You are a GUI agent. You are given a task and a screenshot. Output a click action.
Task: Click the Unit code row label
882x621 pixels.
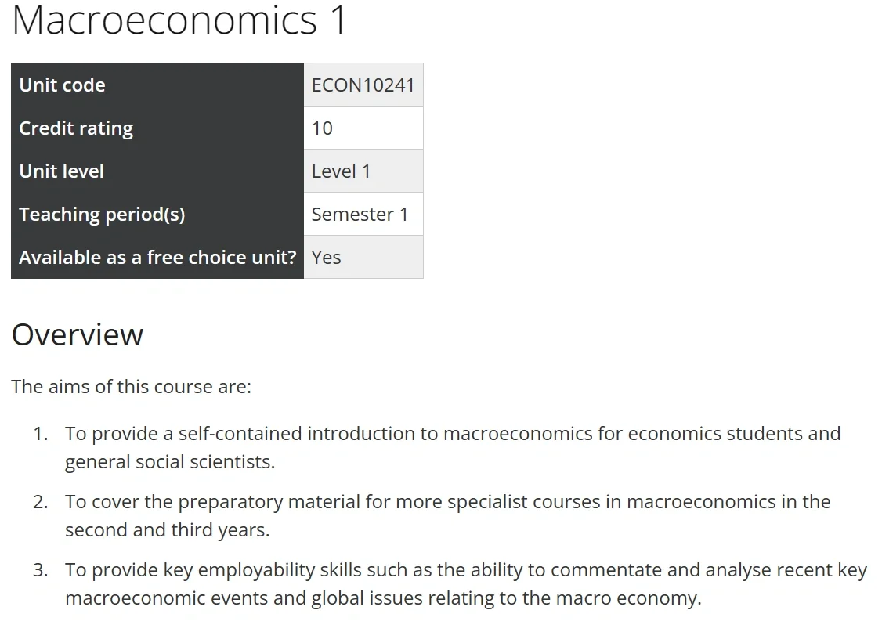tap(62, 85)
